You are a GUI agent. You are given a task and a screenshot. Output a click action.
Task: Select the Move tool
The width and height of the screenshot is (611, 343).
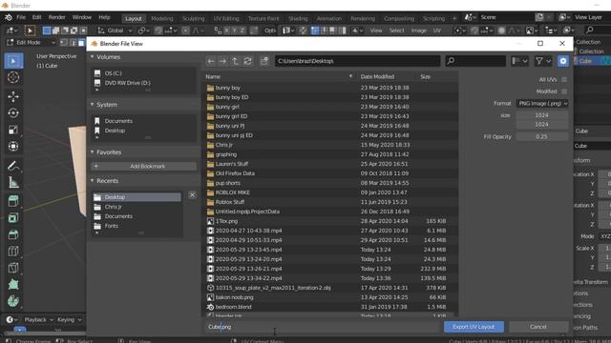13,96
